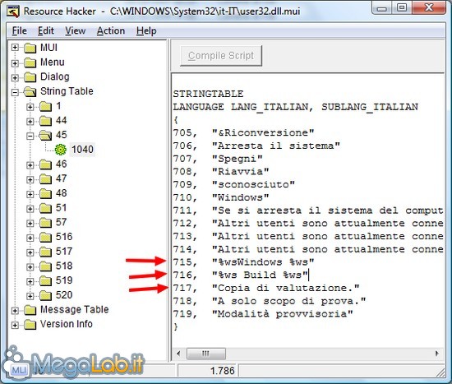Click the Resource Hacker title bar icon
This screenshot has width=452, height=384.
(13, 12)
